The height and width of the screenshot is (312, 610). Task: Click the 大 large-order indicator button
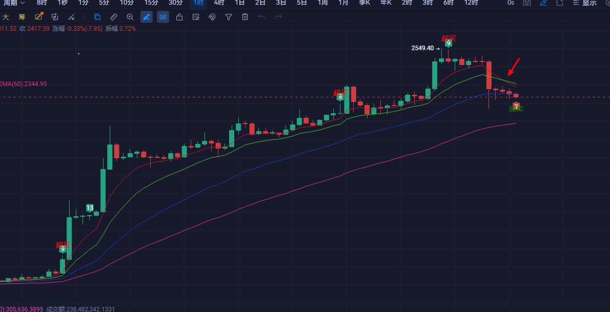tap(6, 17)
